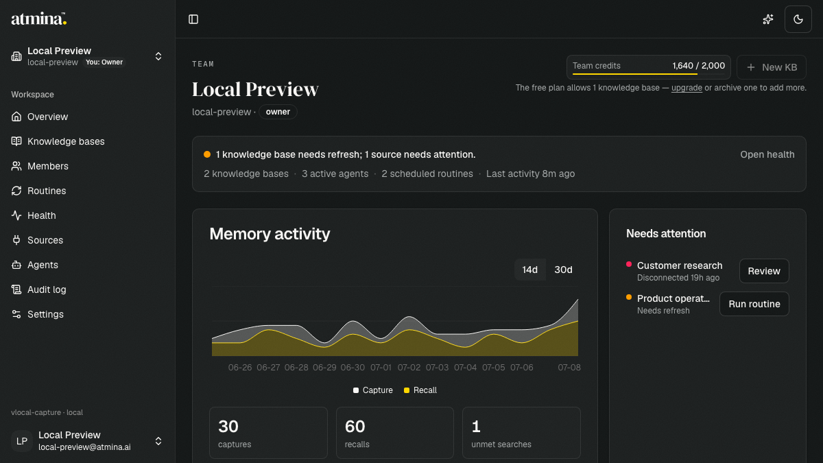The image size is (823, 463).
Task: Open the Product operat… attention item
Action: click(673, 298)
